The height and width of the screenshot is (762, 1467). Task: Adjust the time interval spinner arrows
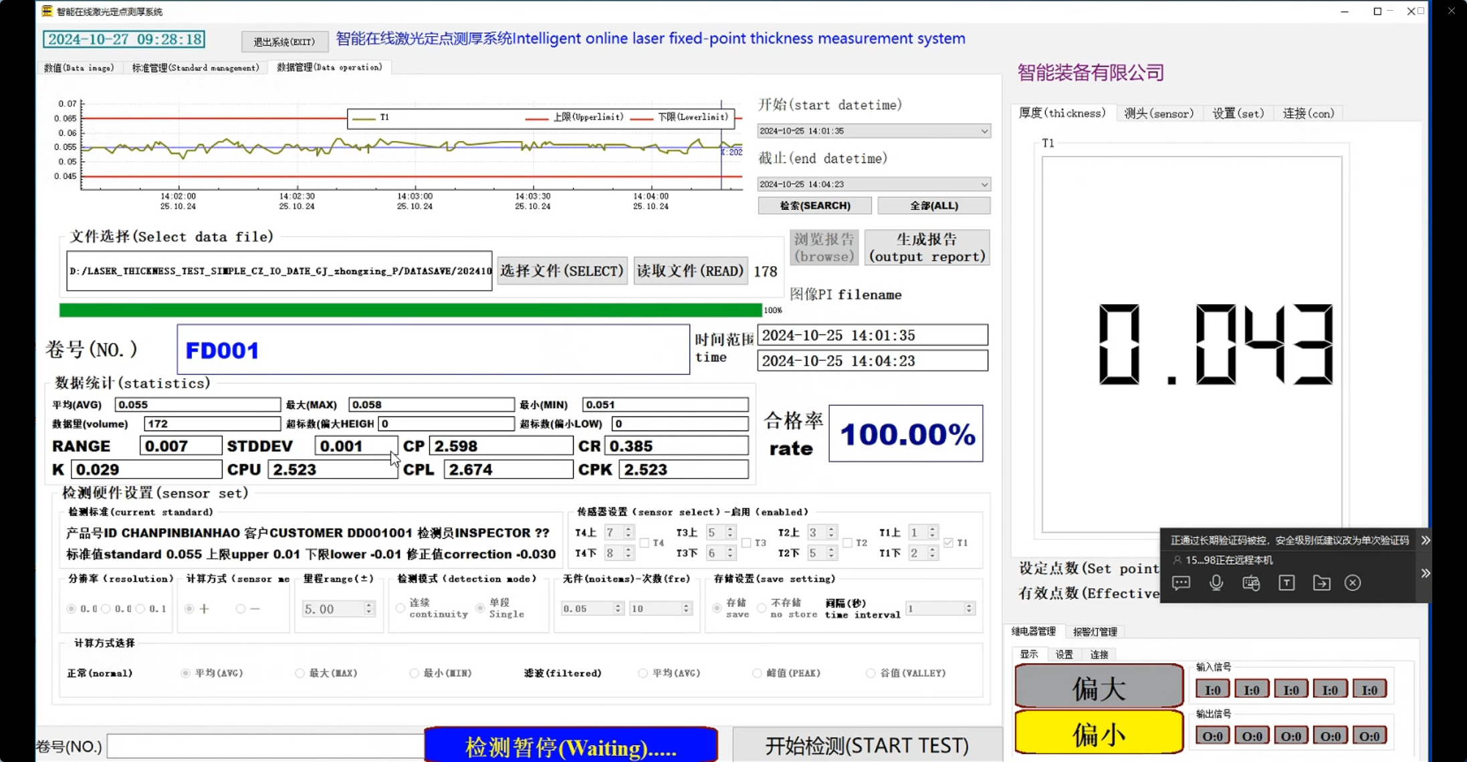[969, 608]
